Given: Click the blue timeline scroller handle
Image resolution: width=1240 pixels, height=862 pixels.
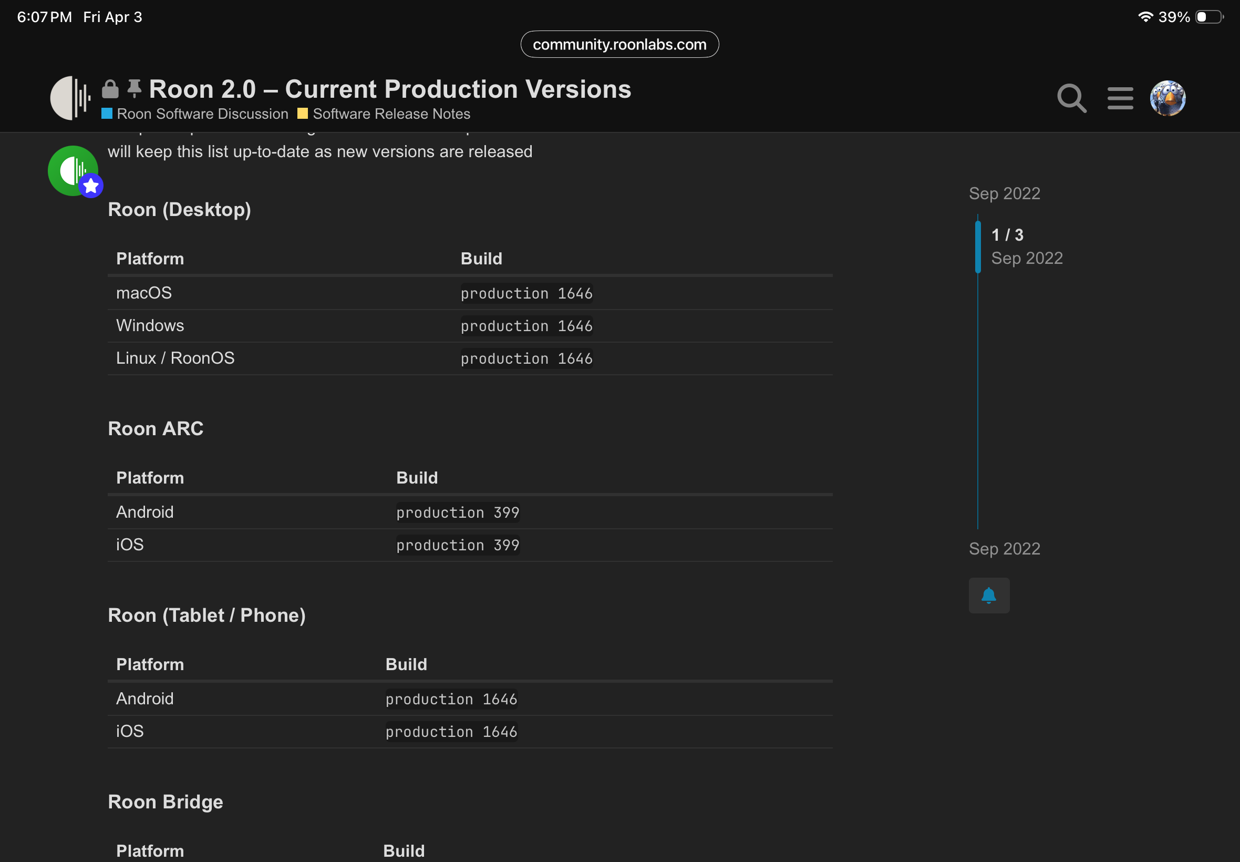Looking at the screenshot, I should 978,247.
